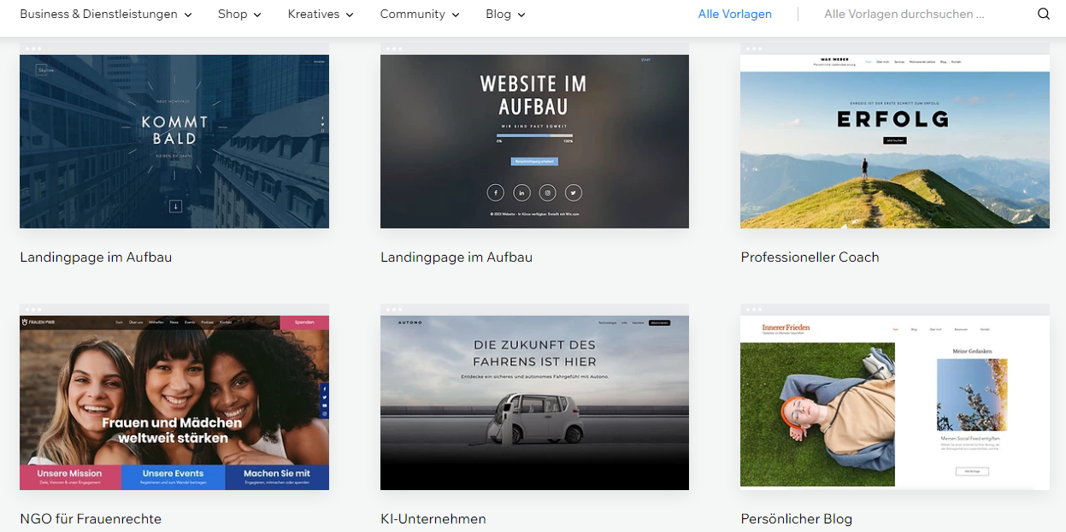The width and height of the screenshot is (1066, 532).
Task: Click Twitter icon in Website im Aufbau preview
Action: click(574, 193)
